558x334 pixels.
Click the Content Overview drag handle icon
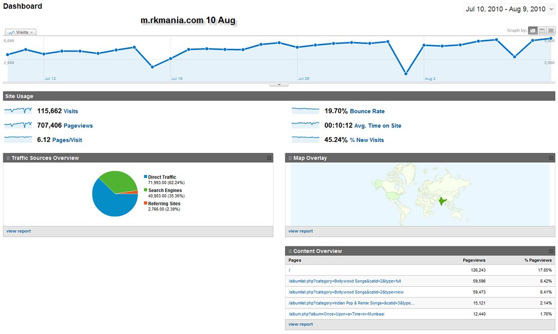(290, 251)
